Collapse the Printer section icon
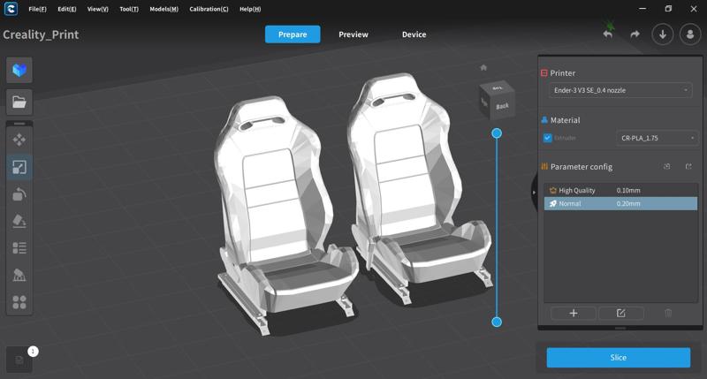Screen dimensions: 707x379 [544, 73]
